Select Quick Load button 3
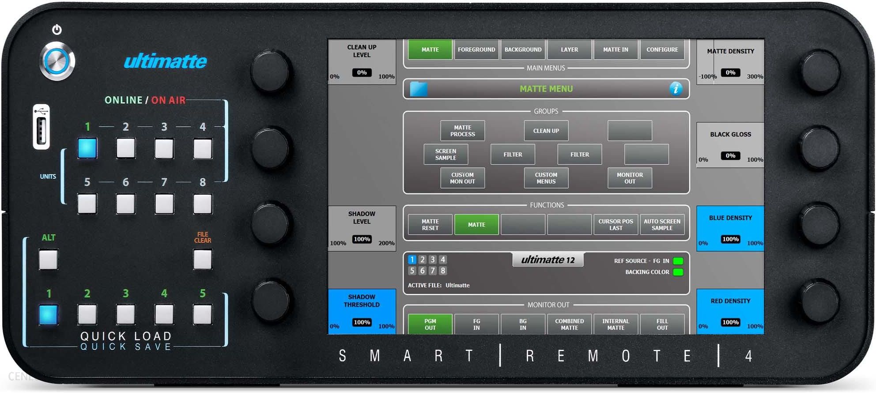Image resolution: width=876 pixels, height=393 pixels. [126, 314]
